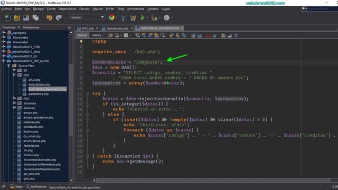Viewport: 338px width, 190px height.
Task: Click the Find Previous Occurrence icon
Action: pos(144,35)
